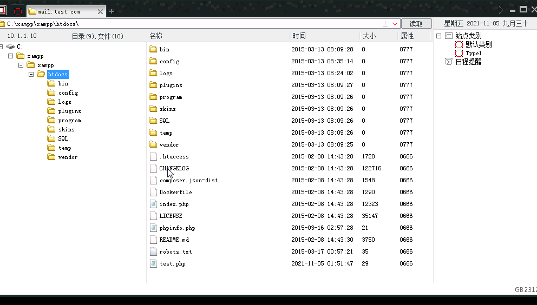
Task: Click test.php file icon
Action: pos(153,263)
